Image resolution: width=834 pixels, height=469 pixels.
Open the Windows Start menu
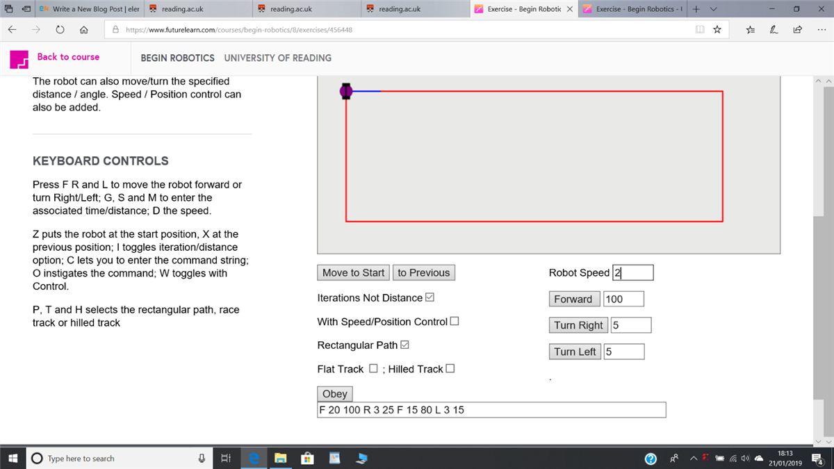tap(13, 458)
